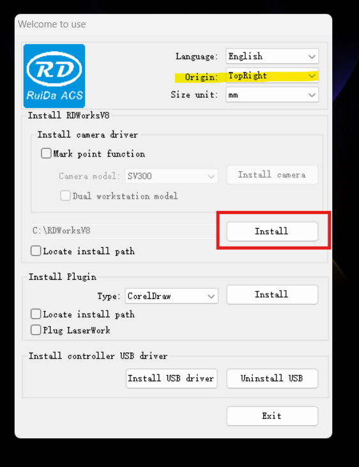
Task: Open the Language dropdown showing English
Action: point(272,56)
